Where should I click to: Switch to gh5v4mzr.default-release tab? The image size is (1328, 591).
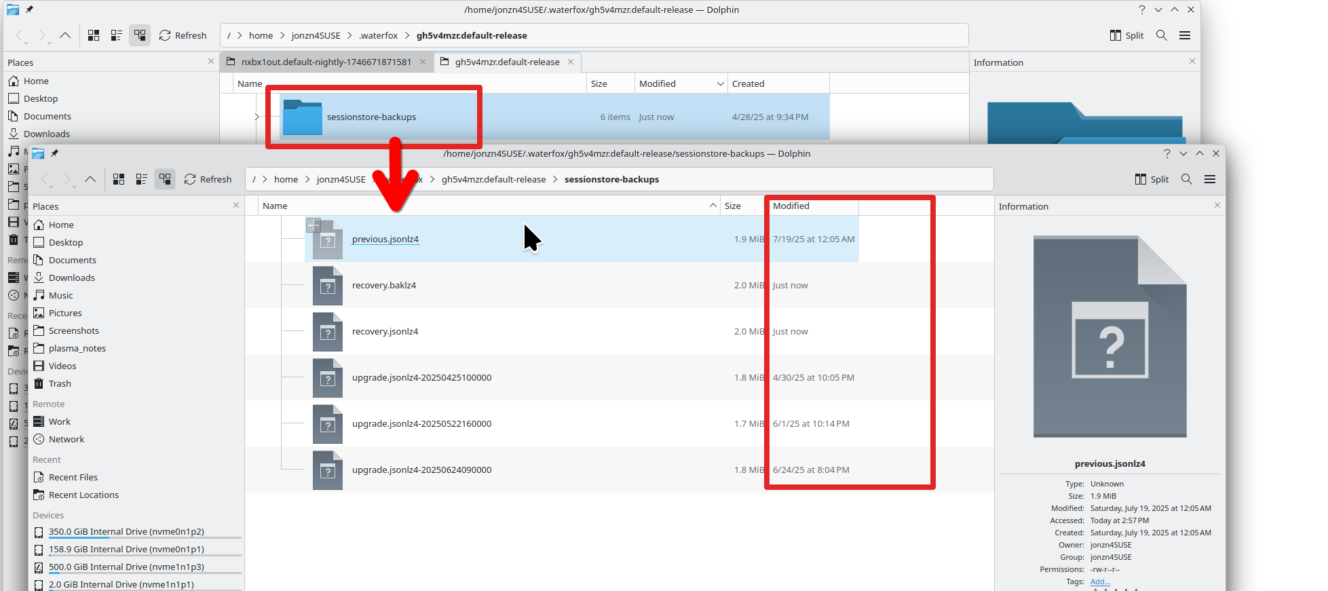click(x=507, y=62)
